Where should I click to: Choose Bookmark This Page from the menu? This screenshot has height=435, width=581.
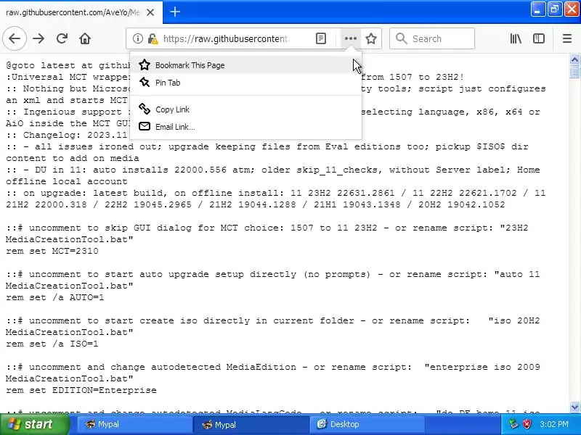pyautogui.click(x=245, y=65)
